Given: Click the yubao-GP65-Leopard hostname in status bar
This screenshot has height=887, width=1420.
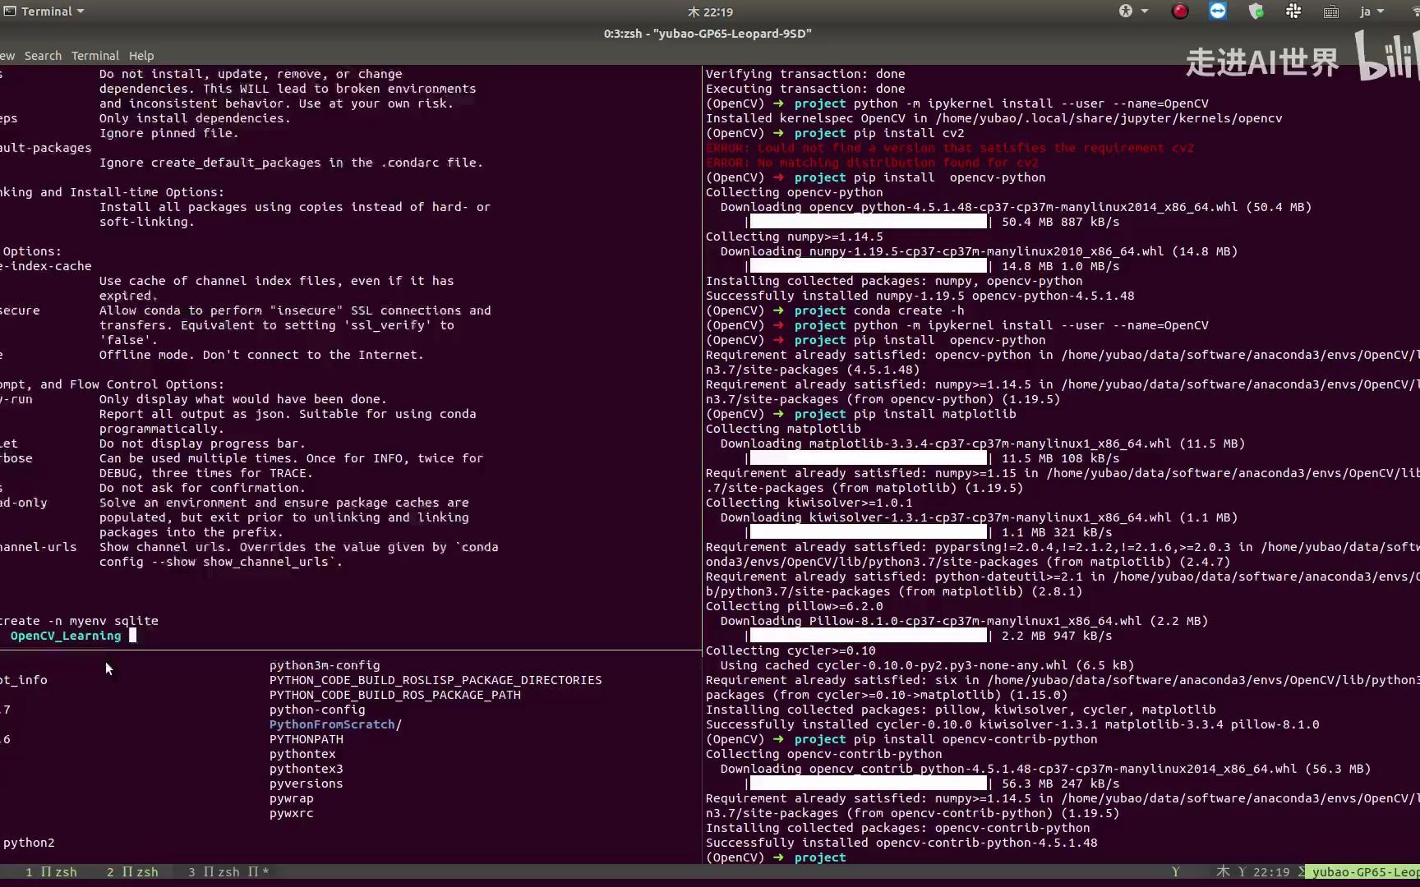Looking at the screenshot, I should (x=1365, y=872).
